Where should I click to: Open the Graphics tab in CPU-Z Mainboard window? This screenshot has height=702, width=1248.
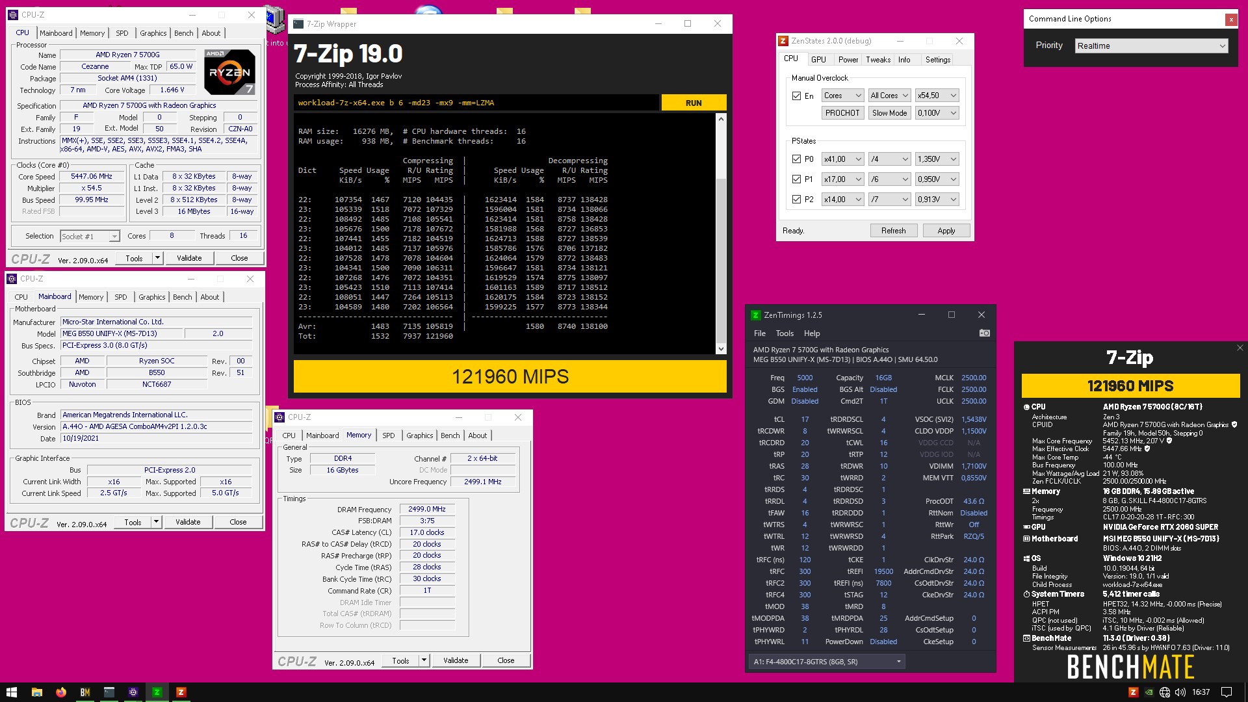point(151,297)
